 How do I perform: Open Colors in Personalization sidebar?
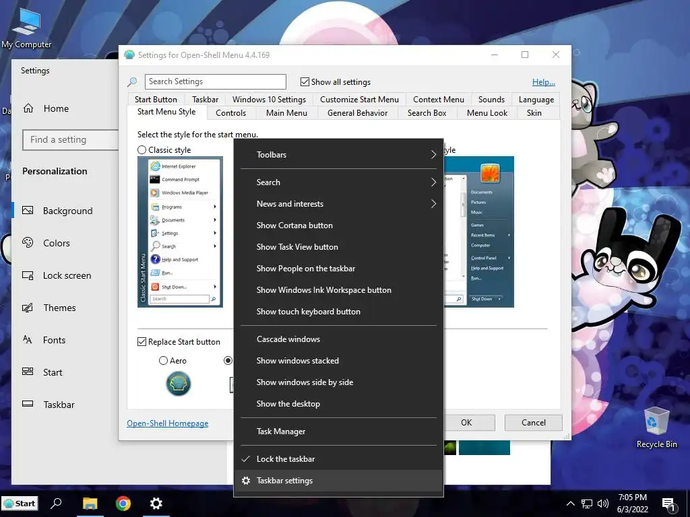click(x=66, y=243)
